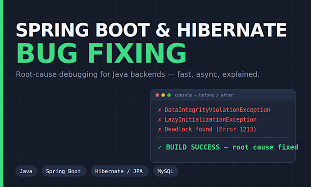
Task: Click the SPRING BOOT & HIBERNATE heading
Action: tap(151, 30)
